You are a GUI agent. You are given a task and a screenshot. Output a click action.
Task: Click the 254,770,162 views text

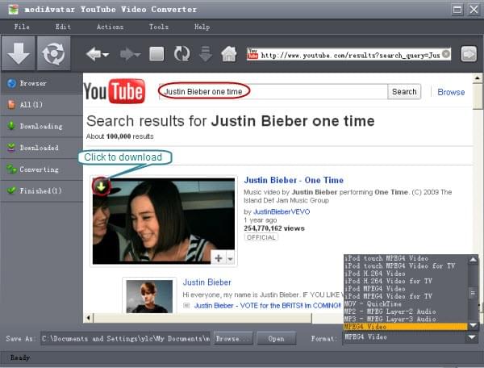[274, 228]
